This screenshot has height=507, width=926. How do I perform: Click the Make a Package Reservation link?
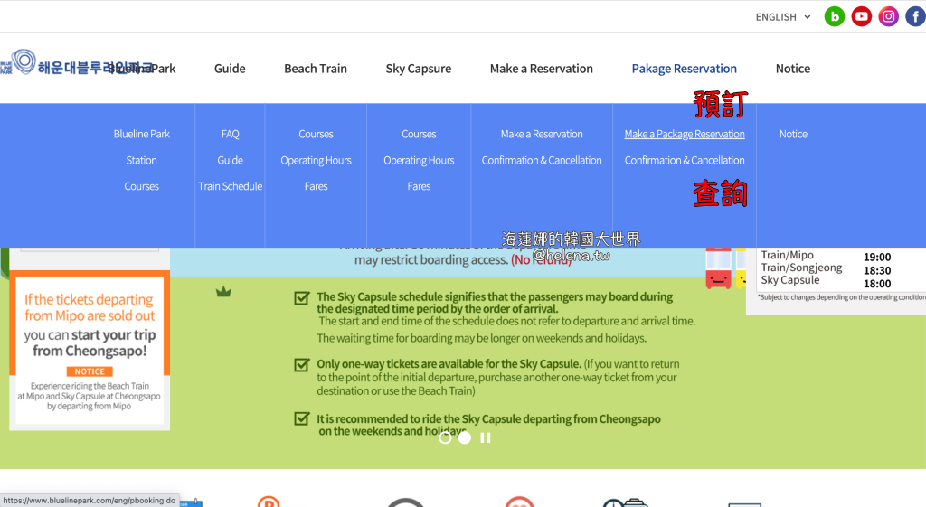(685, 134)
